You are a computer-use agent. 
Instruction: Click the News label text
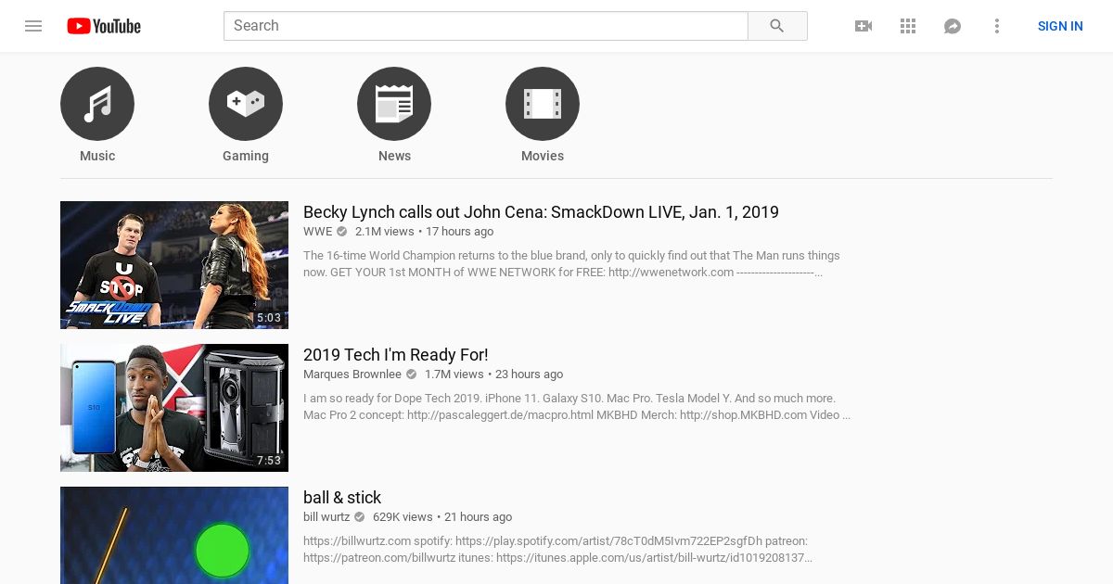[x=394, y=156]
